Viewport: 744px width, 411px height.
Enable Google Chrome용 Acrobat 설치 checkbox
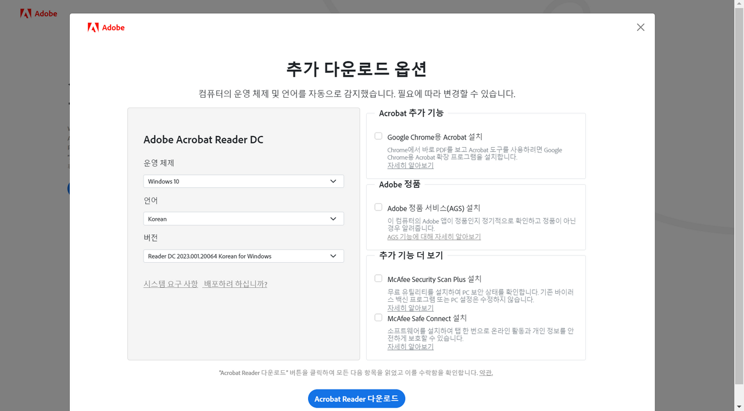click(378, 136)
